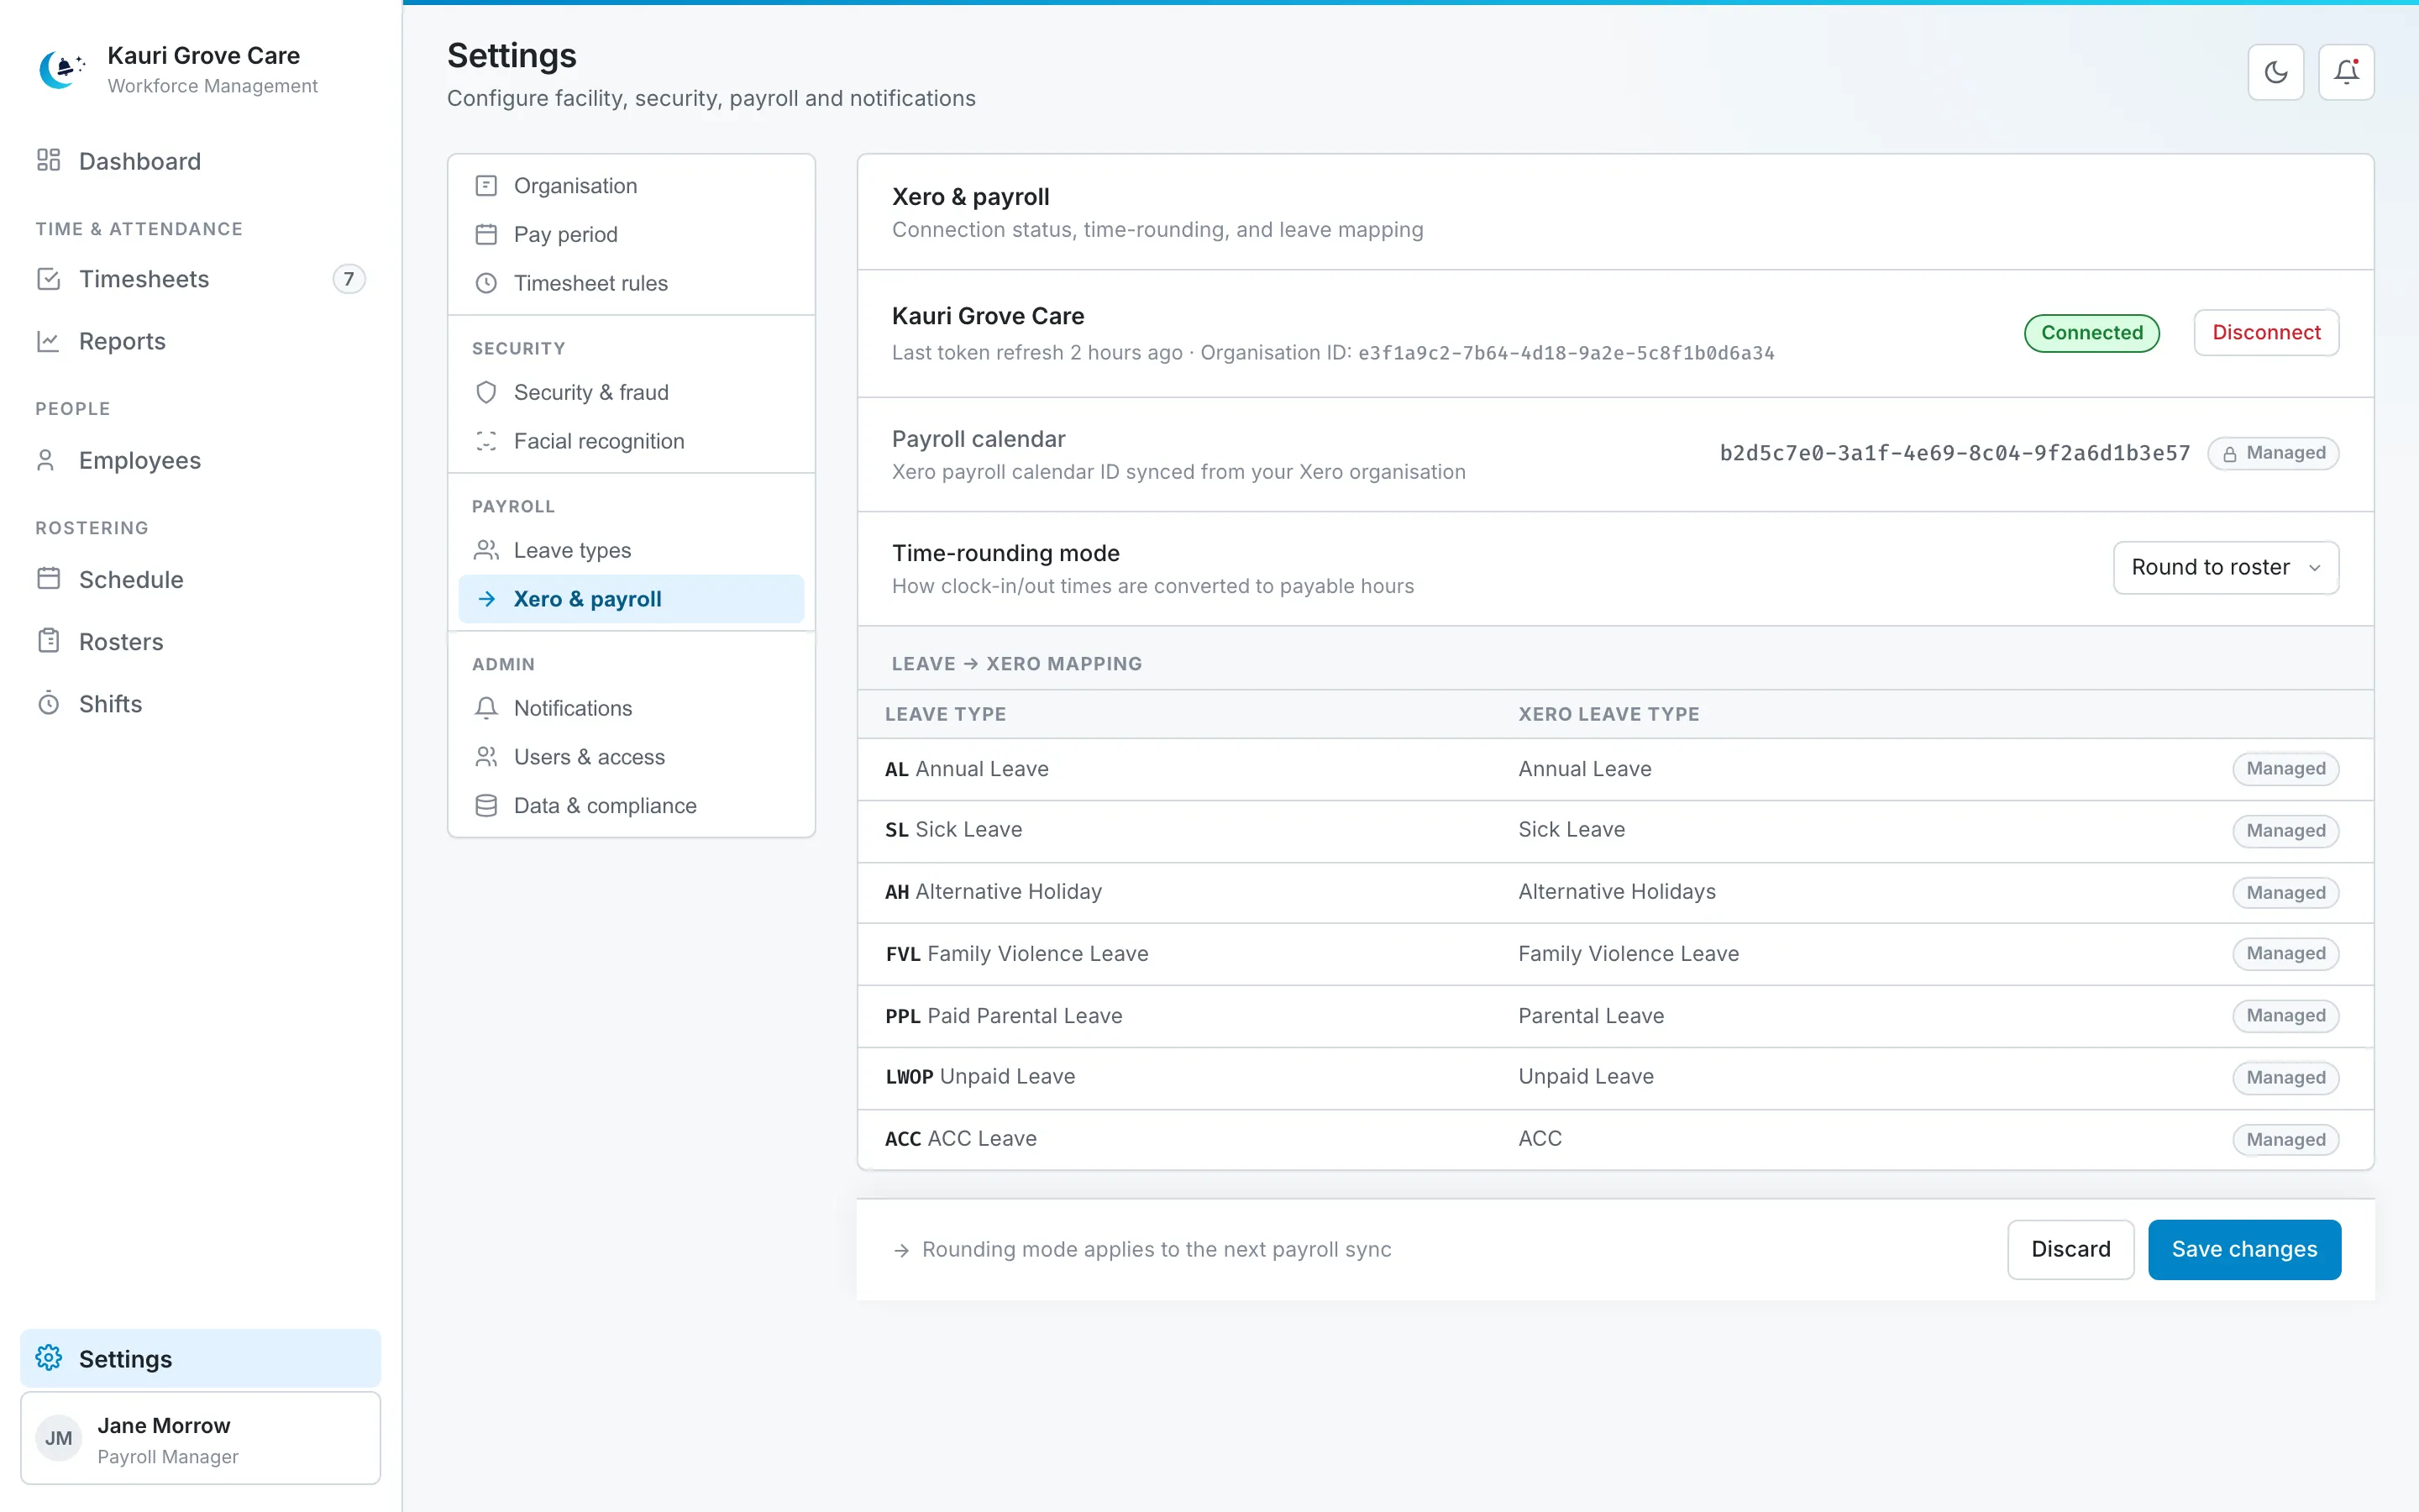Select Xero & payroll settings section
Image resolution: width=2419 pixels, height=1512 pixels.
click(x=631, y=599)
